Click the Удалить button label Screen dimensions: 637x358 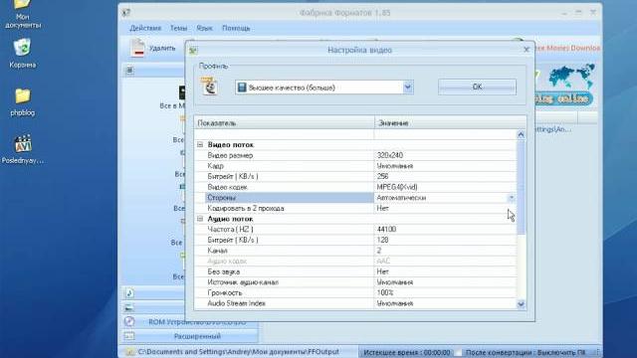162,48
